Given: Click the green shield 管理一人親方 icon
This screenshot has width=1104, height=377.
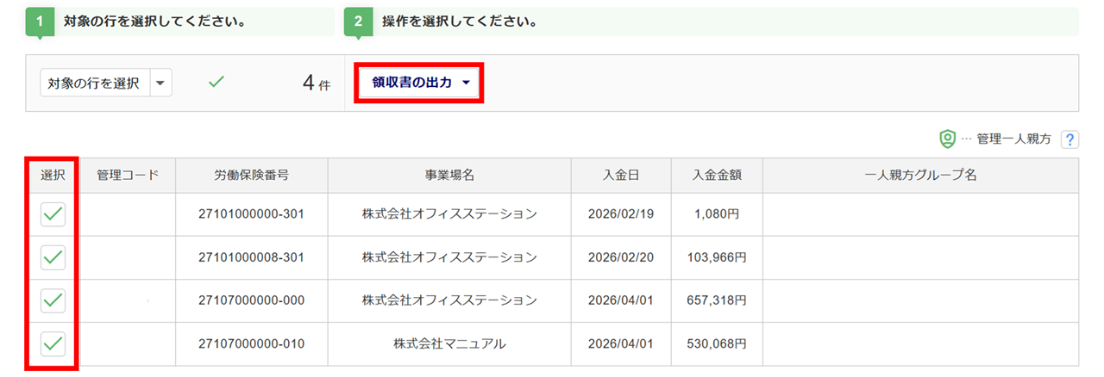Looking at the screenshot, I should coord(947,139).
